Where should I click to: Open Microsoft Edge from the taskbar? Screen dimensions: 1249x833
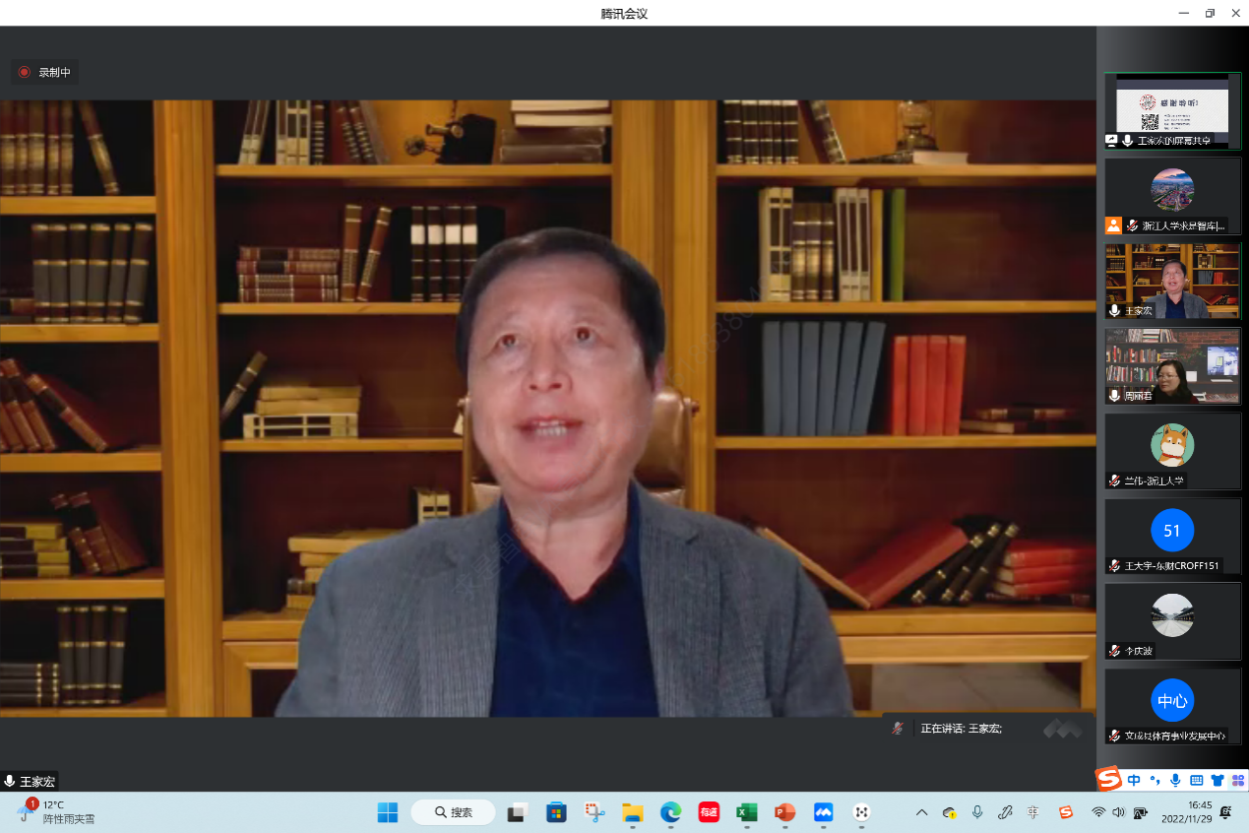pos(670,812)
